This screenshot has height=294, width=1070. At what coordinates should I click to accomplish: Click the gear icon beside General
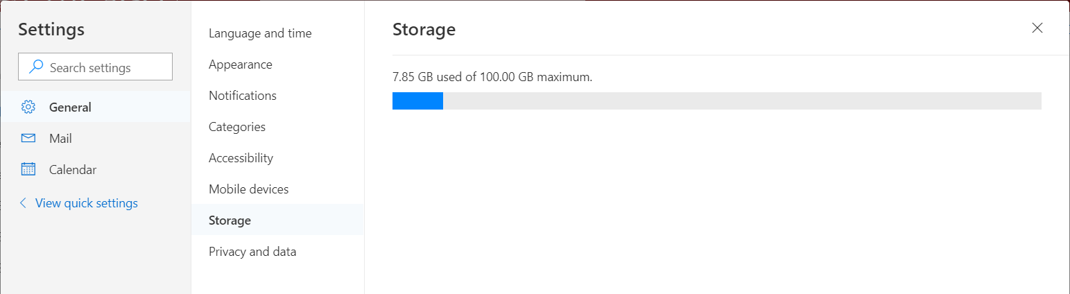coord(28,107)
